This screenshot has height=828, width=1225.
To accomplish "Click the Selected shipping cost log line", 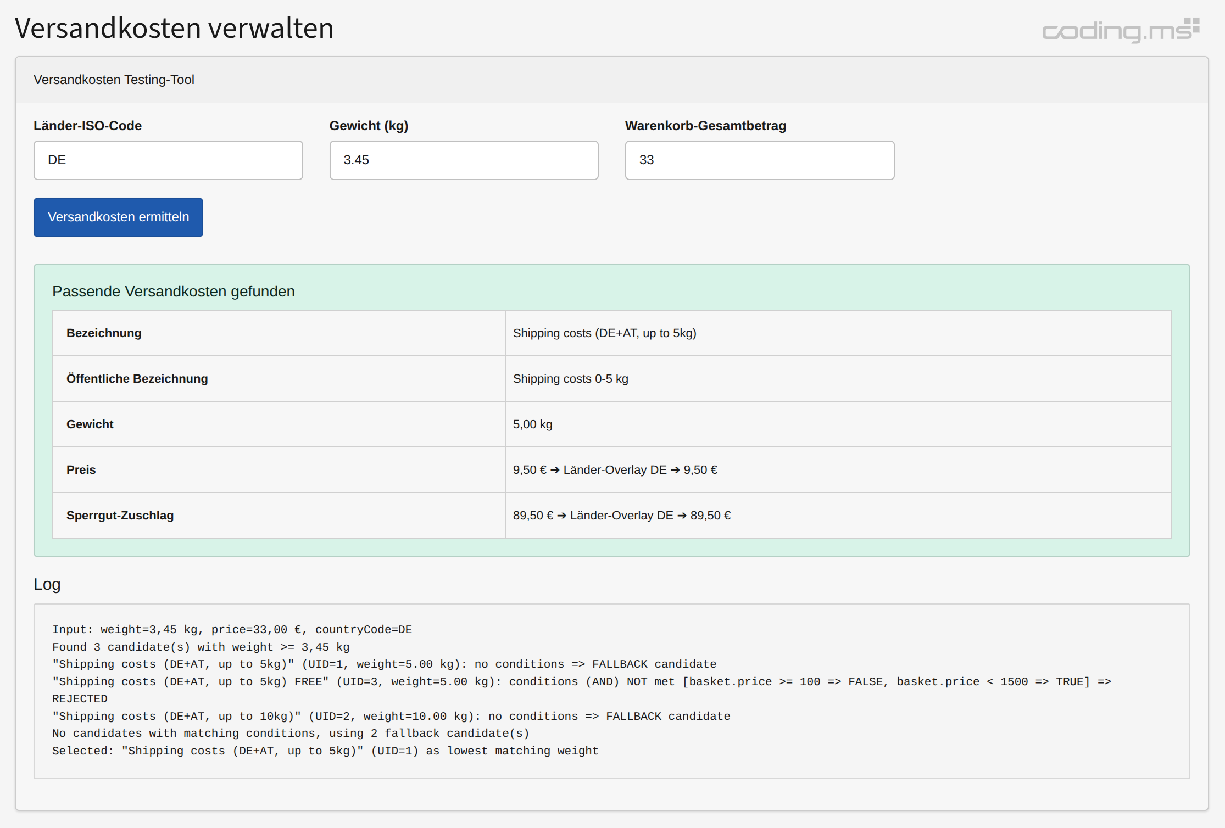I will 325,751.
